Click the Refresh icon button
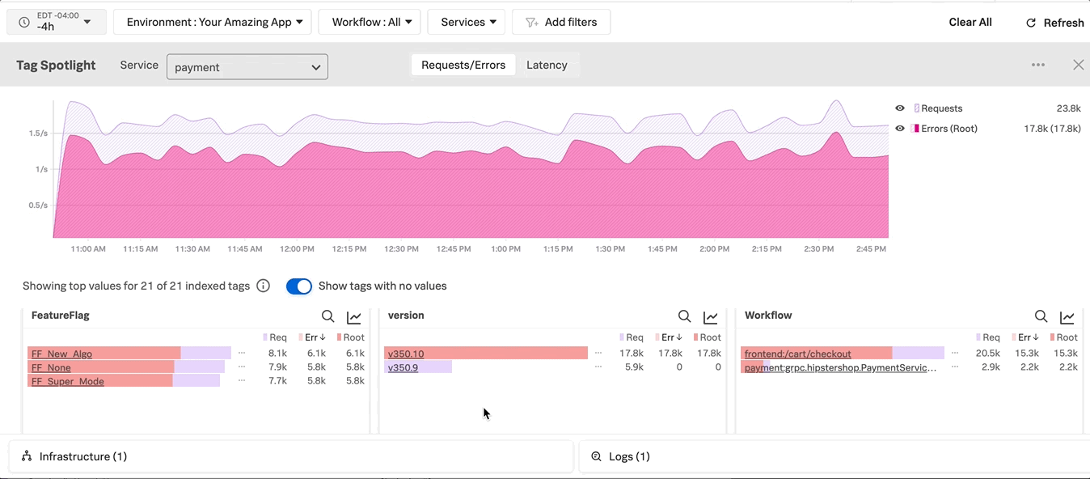The height and width of the screenshot is (479, 1090). tap(1031, 23)
